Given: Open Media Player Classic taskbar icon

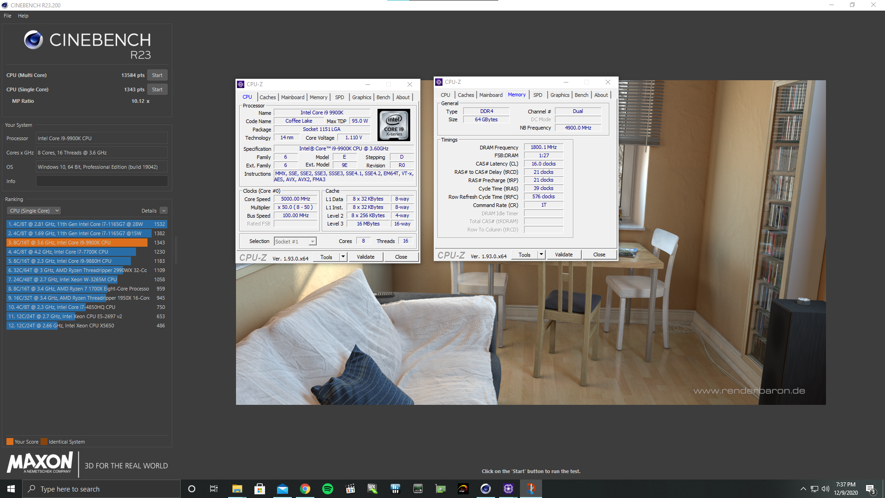Looking at the screenshot, I should (350, 489).
